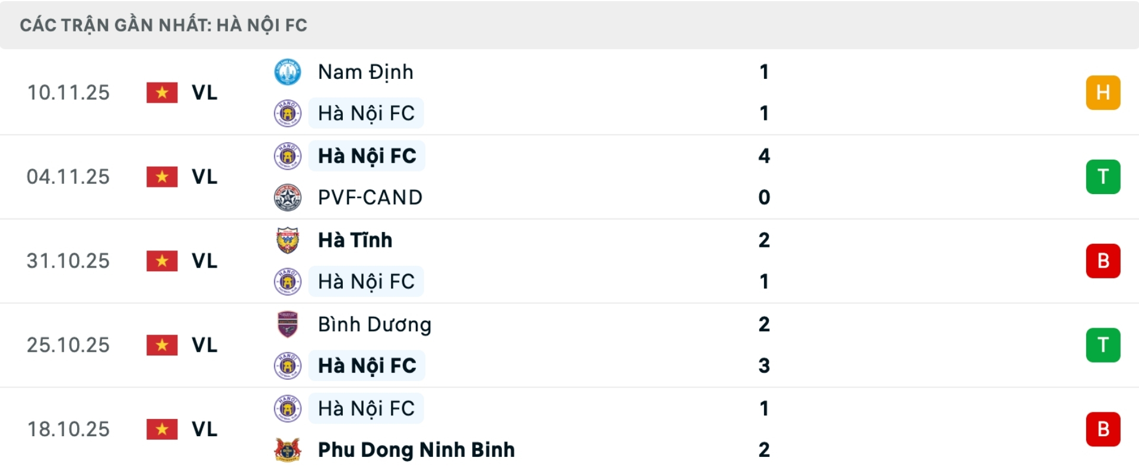Click the green T win badge for PVF-CAND match

[x=1103, y=177]
